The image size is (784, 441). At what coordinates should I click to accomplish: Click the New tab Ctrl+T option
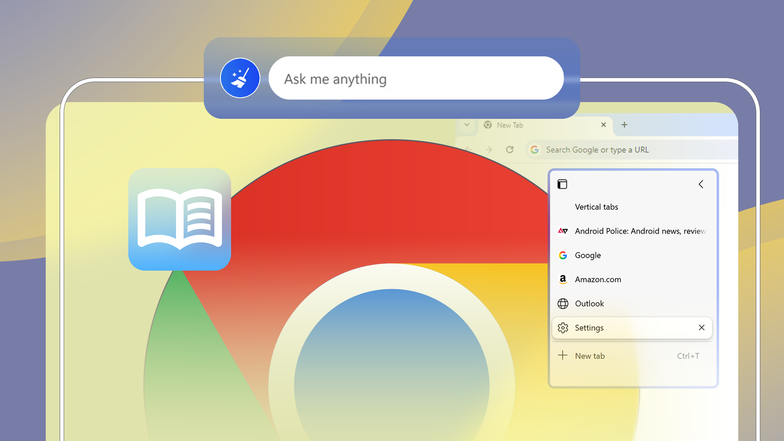[x=590, y=356]
